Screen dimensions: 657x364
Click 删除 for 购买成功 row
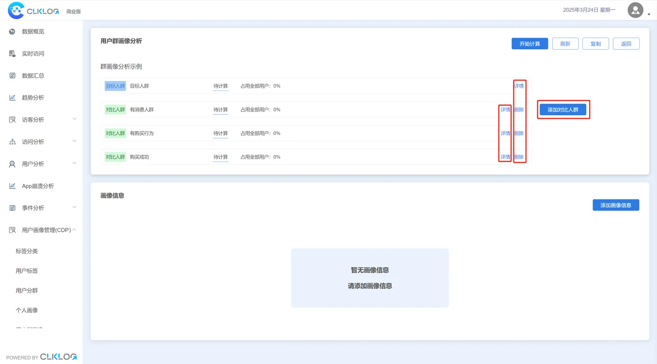[x=519, y=157]
